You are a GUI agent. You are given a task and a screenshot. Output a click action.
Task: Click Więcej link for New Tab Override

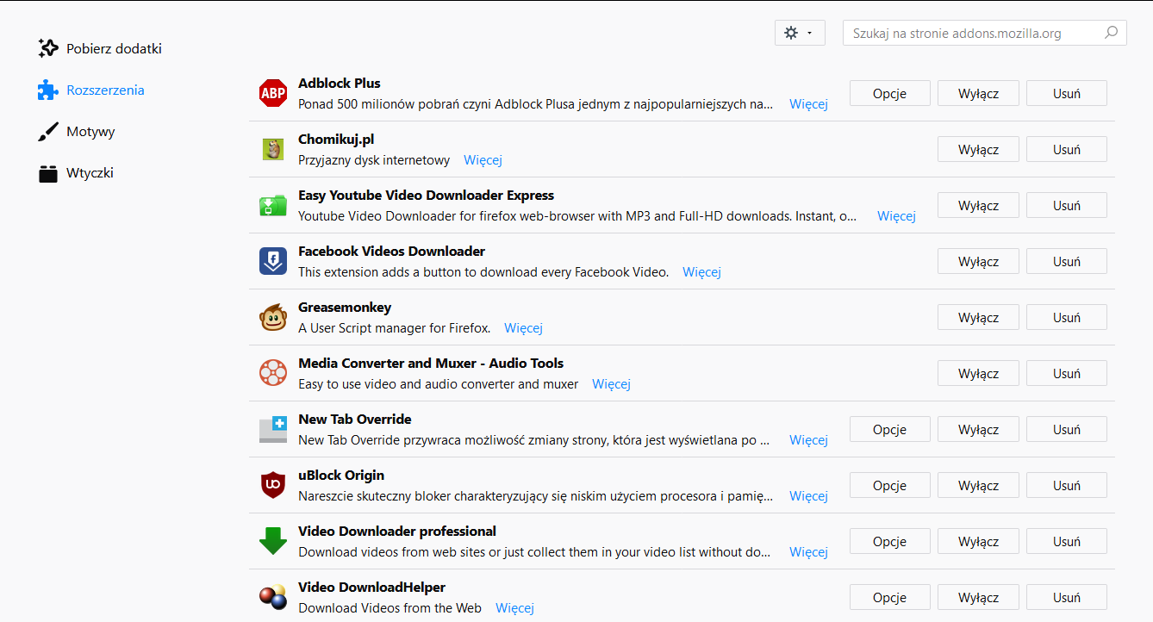(x=808, y=440)
